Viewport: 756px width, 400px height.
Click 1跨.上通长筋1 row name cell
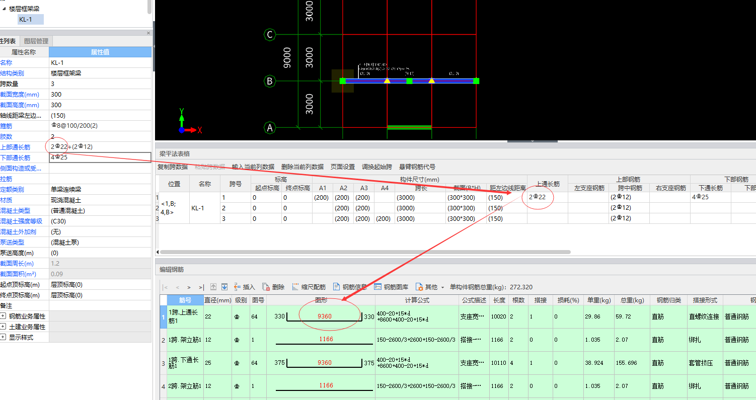[x=185, y=316]
